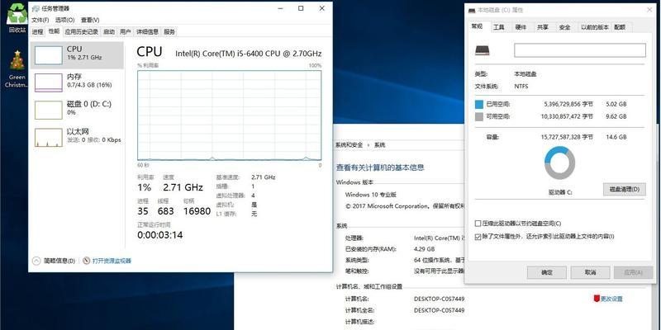Select the 磁盘 0 mini graph thumbnail
661x330 pixels.
coord(48,110)
